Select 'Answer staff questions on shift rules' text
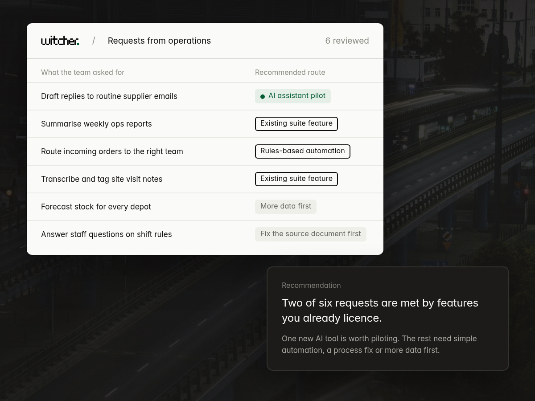This screenshot has height=401, width=535. click(106, 234)
